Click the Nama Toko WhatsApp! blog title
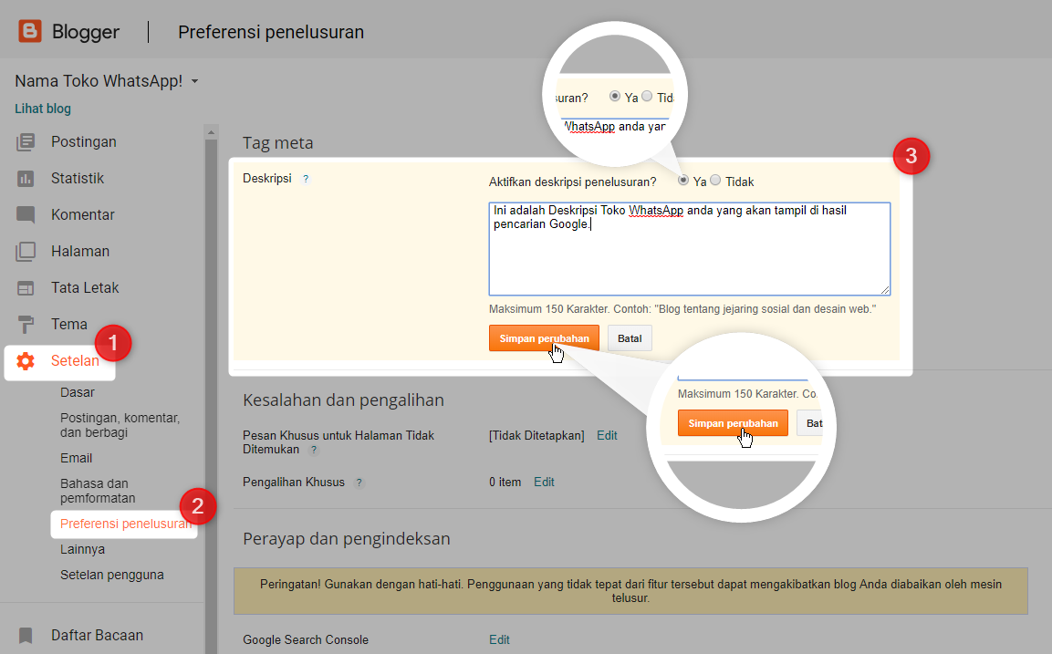The height and width of the screenshot is (654, 1052). (99, 81)
